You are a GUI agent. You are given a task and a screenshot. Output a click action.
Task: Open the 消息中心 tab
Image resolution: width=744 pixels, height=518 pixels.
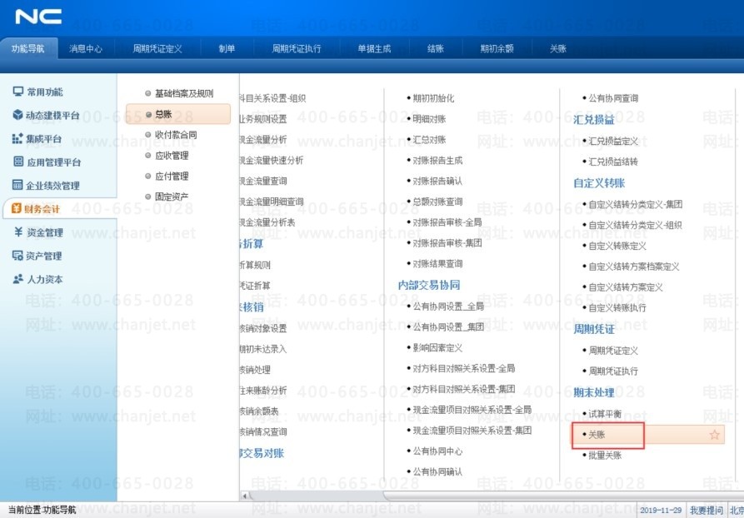(86, 48)
